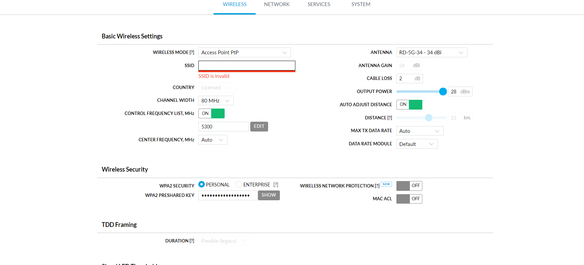Screen dimensions: 584x265
Task: Open the Channel Width dropdown
Action: click(216, 101)
